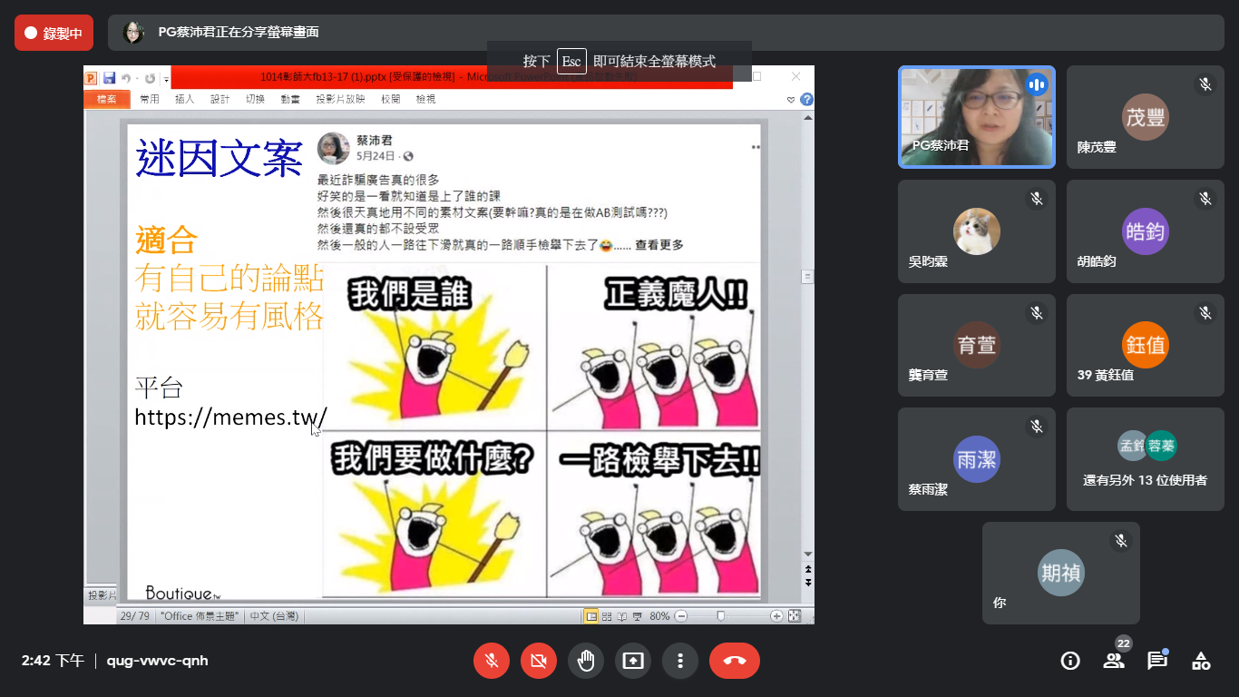Select PG蔡沛君 video tile
The image size is (1239, 697).
[x=977, y=117]
